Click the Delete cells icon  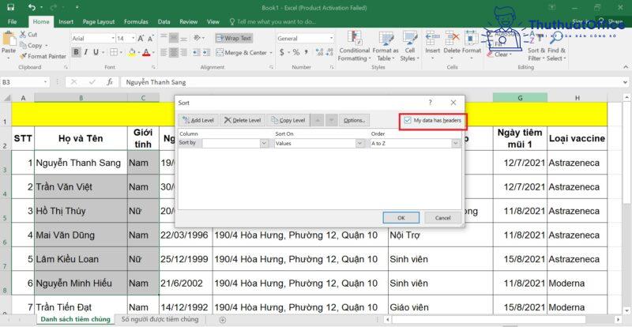452,38
